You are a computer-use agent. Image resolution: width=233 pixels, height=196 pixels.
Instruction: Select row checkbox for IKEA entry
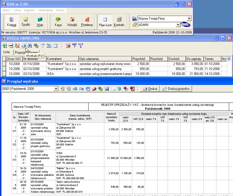4,74
